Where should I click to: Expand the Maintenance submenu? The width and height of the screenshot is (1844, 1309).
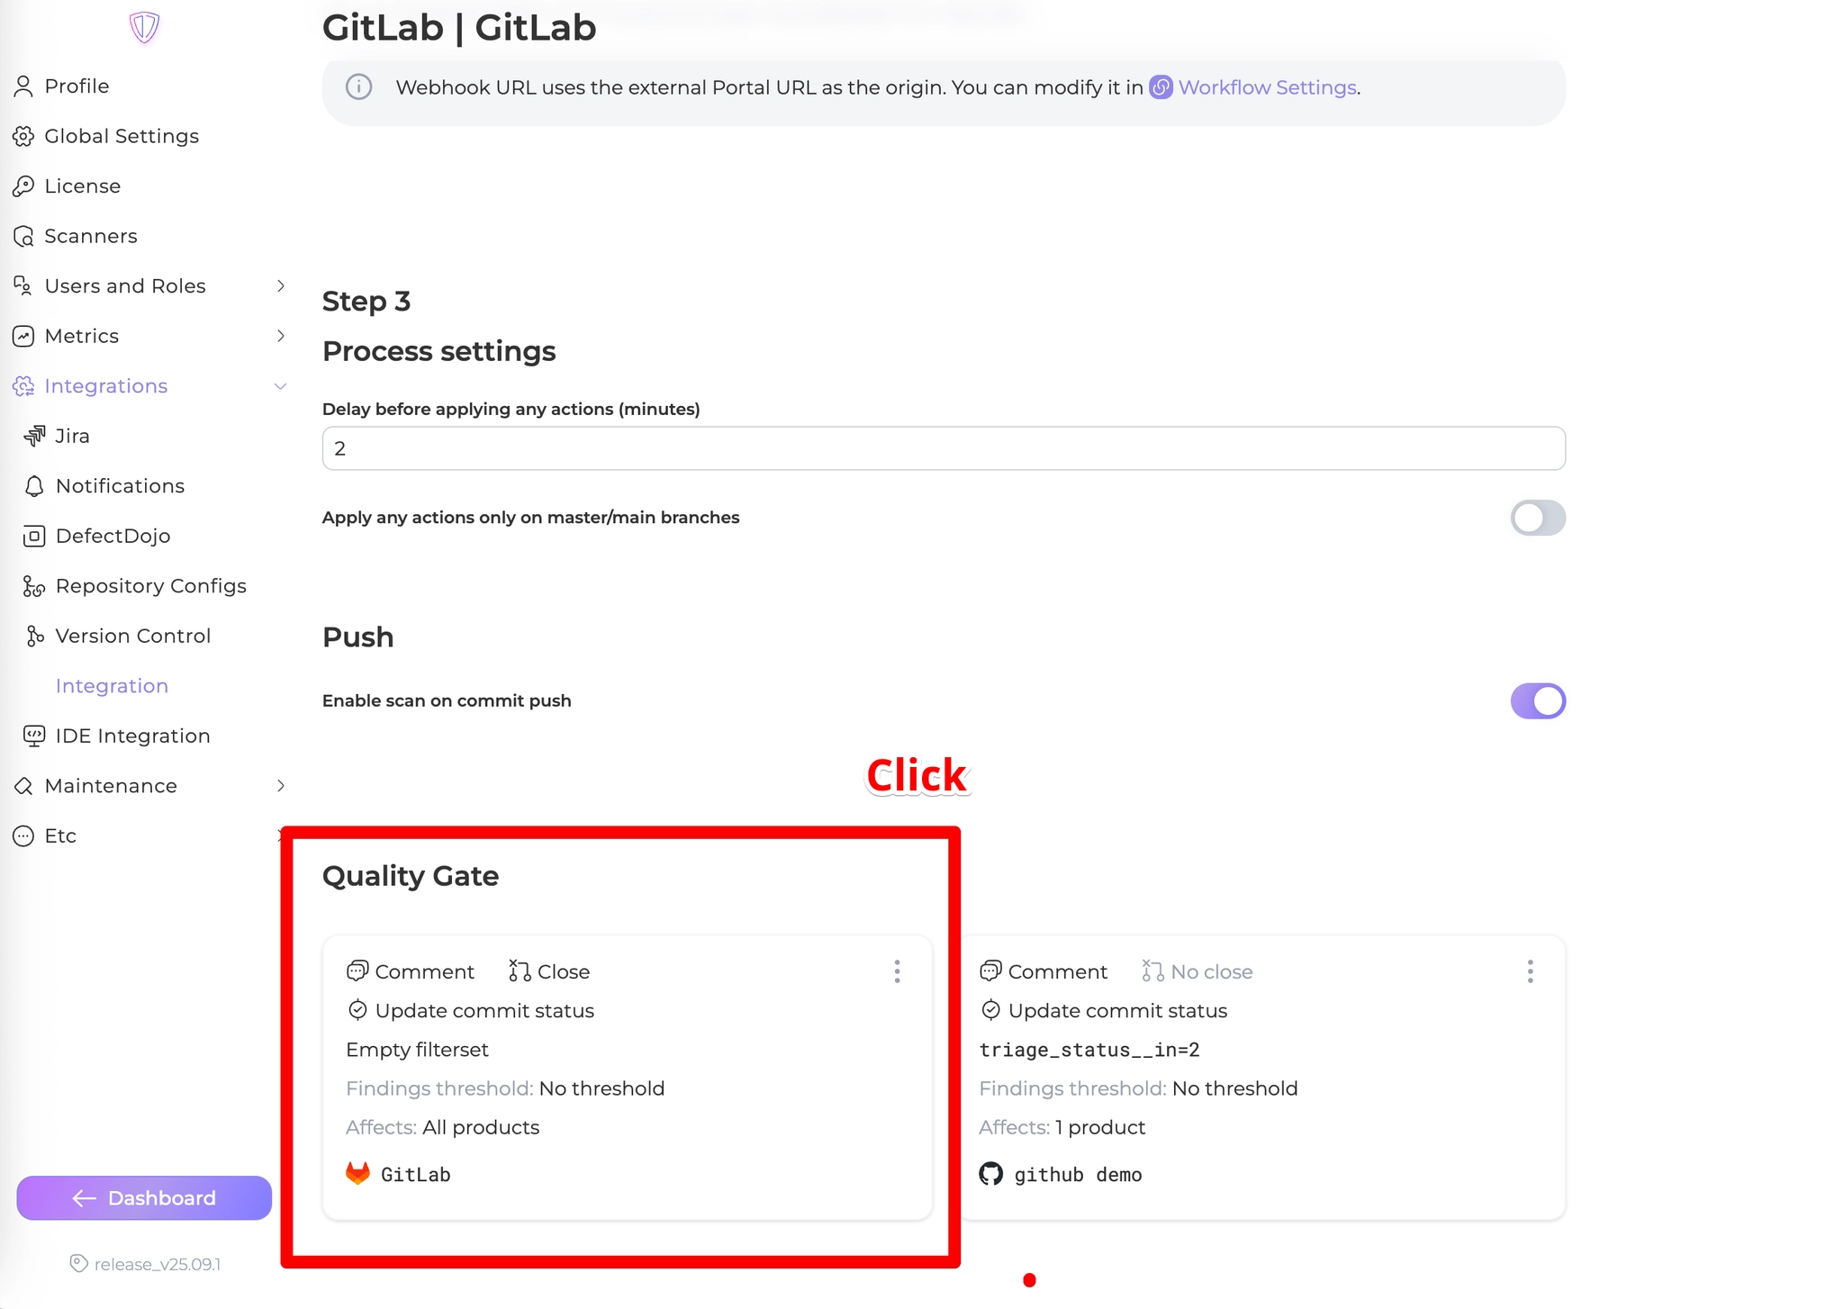(x=280, y=786)
